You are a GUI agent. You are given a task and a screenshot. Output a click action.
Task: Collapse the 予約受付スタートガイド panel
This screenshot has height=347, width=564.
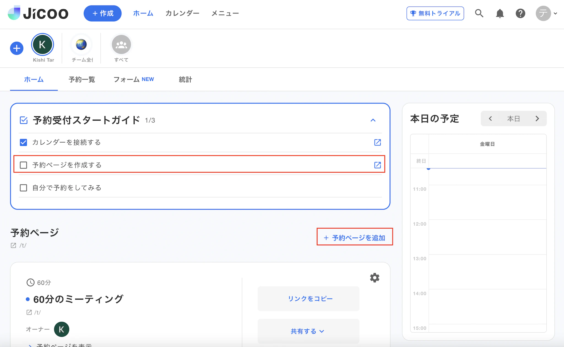(373, 120)
